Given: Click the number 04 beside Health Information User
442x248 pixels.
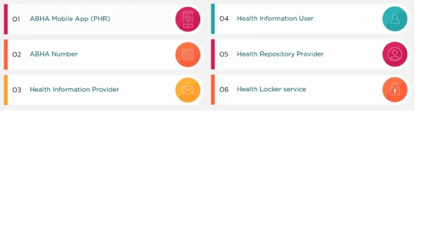Looking at the screenshot, I should coord(224,19).
